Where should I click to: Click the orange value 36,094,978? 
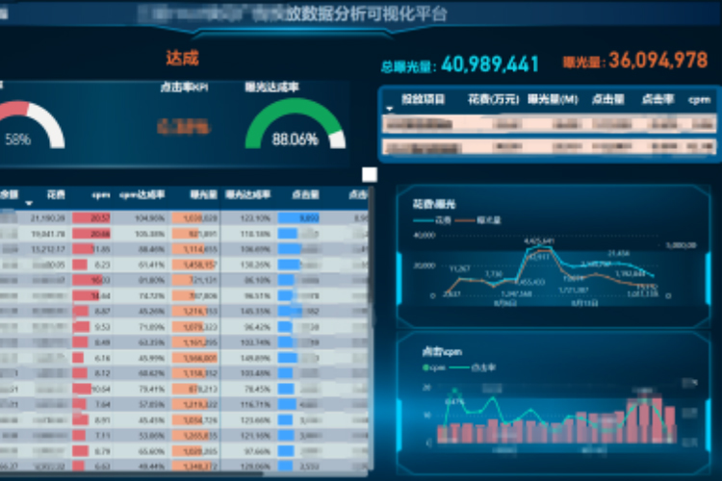(x=658, y=61)
